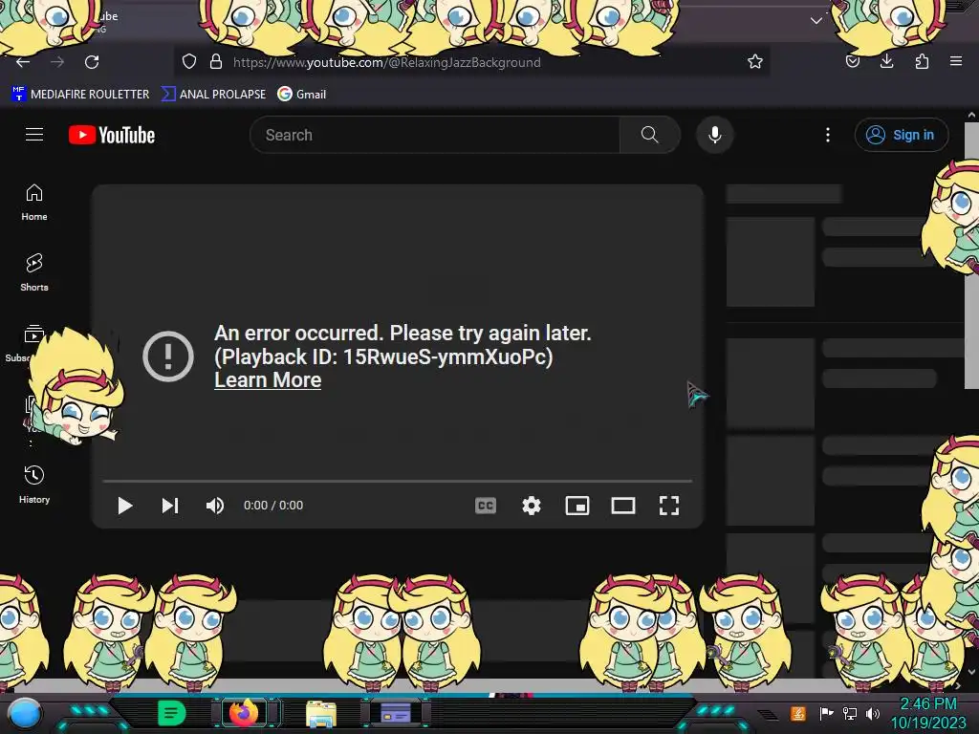This screenshot has width=979, height=734.
Task: Open File Explorer from taskbar
Action: (321, 713)
